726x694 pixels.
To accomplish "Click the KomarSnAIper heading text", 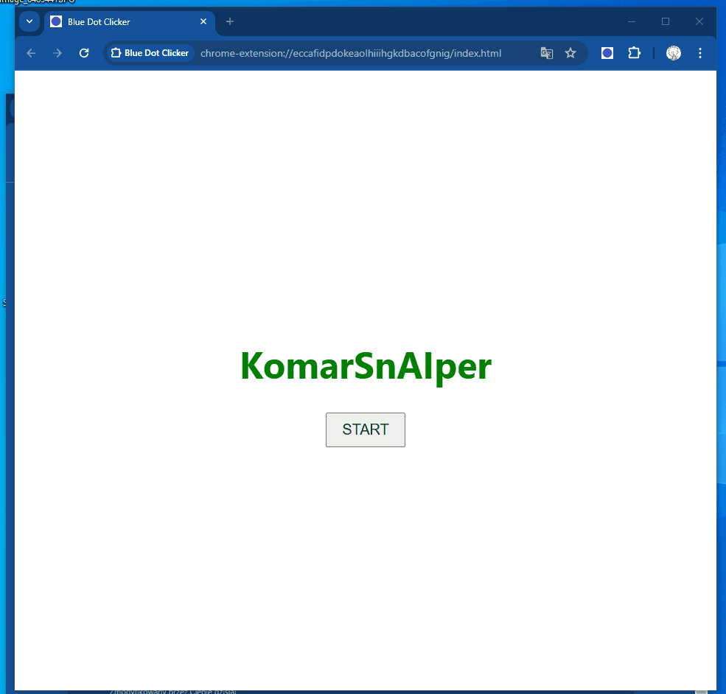I will pos(366,366).
